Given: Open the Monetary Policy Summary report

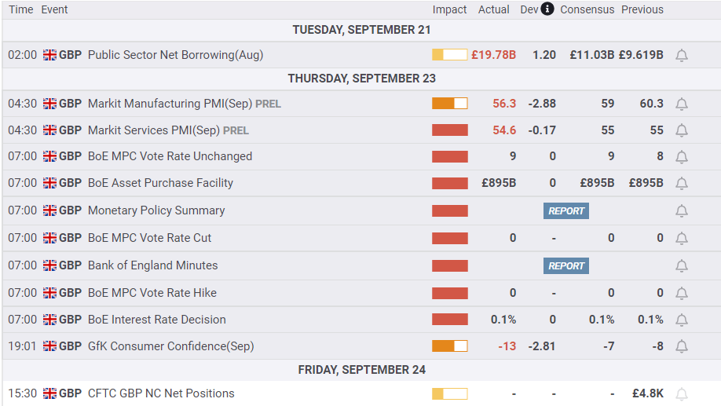Looking at the screenshot, I should point(566,210).
